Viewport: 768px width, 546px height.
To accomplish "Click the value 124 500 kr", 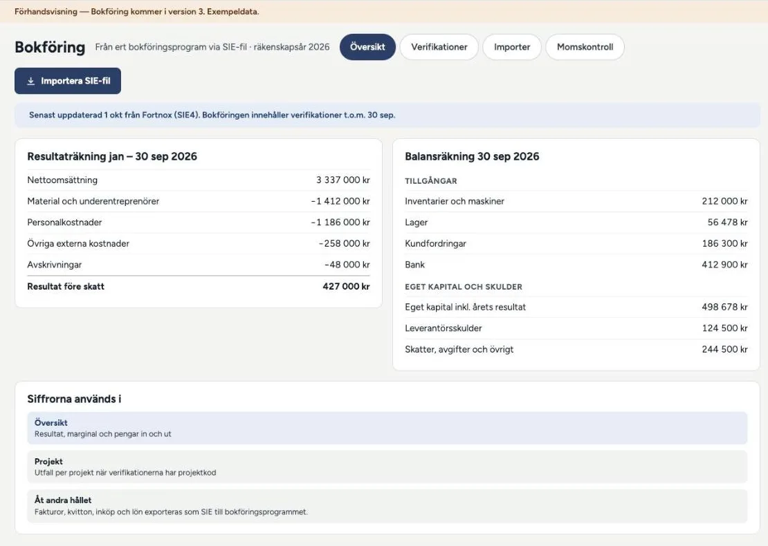I will click(724, 328).
